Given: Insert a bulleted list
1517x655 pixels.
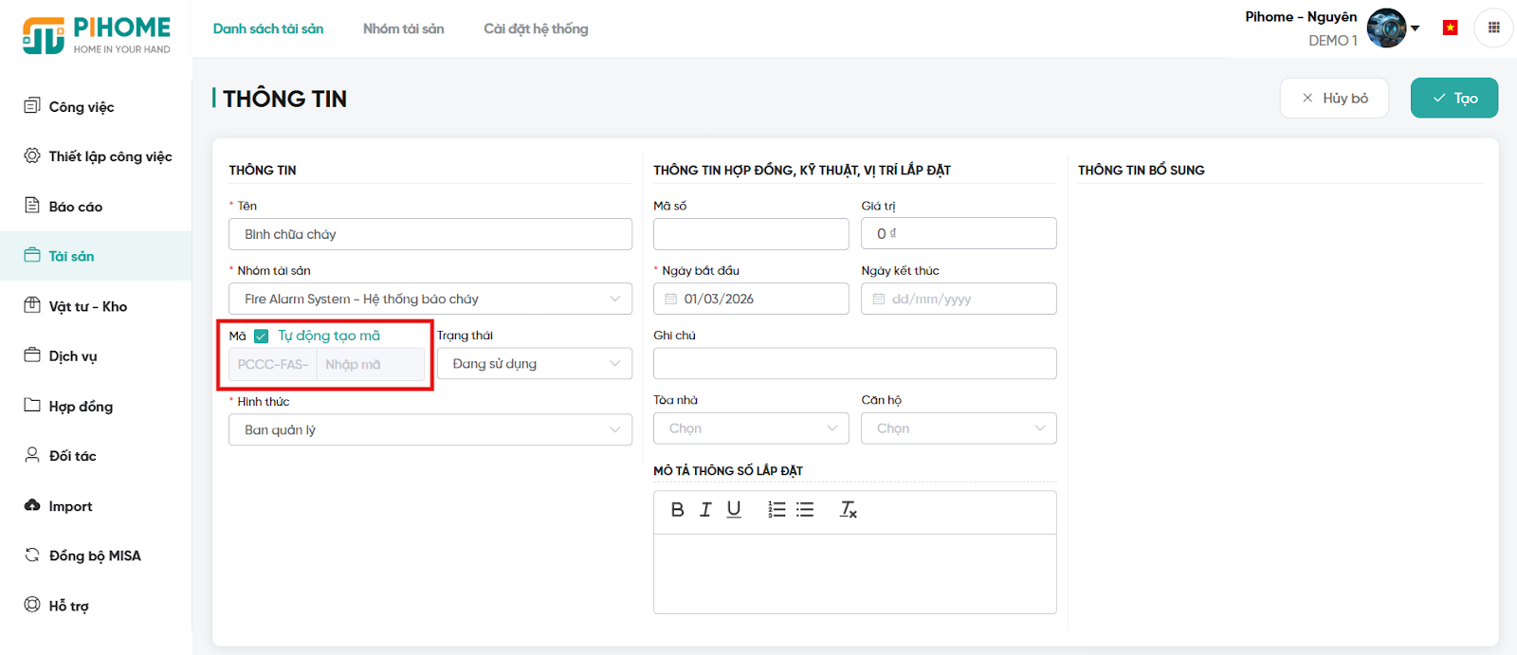Looking at the screenshot, I should click(x=805, y=510).
